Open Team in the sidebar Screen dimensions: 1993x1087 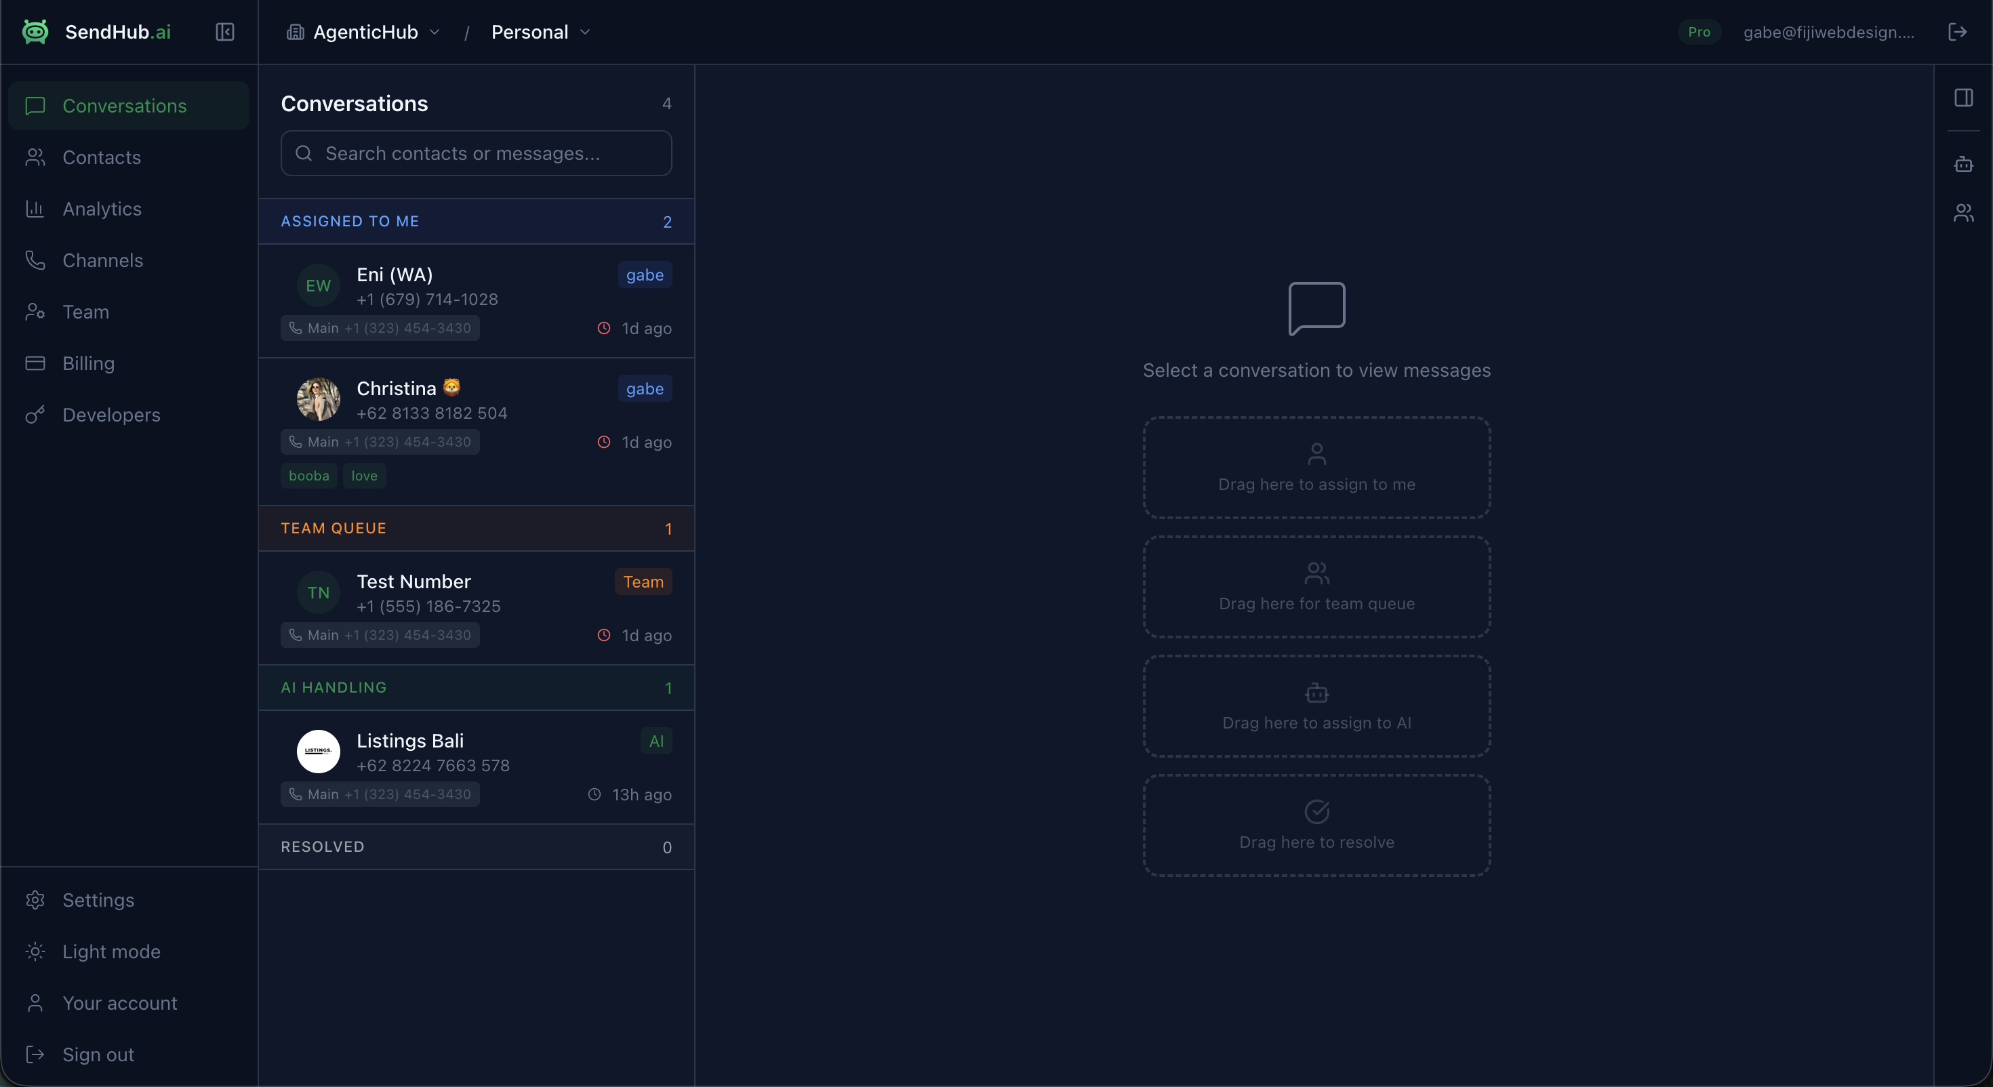click(128, 311)
